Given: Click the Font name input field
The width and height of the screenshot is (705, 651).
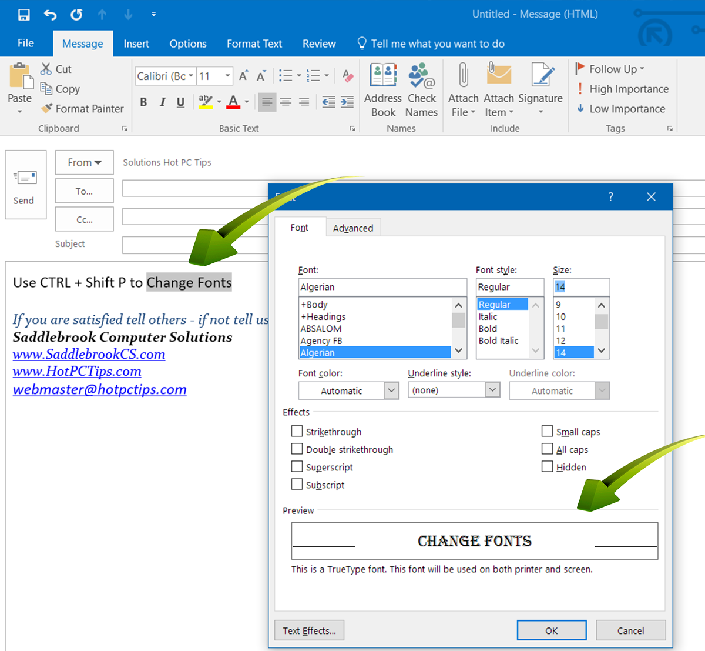Looking at the screenshot, I should 382,287.
